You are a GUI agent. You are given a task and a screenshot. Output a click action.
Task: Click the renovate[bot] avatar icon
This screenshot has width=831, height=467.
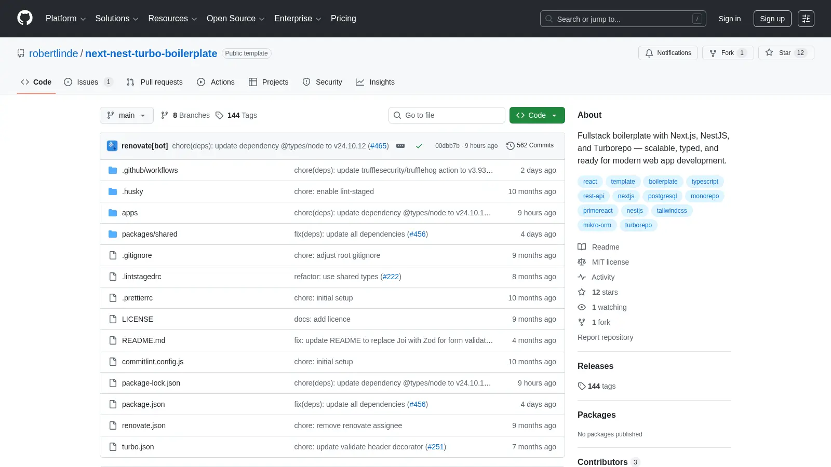(112, 146)
